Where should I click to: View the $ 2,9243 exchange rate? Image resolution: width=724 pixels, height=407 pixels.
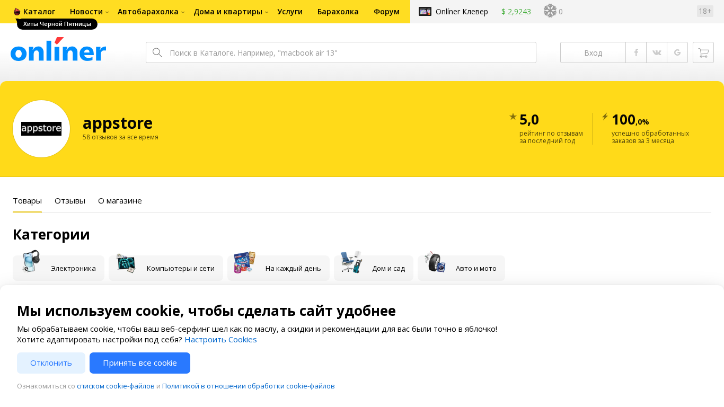pos(516,12)
